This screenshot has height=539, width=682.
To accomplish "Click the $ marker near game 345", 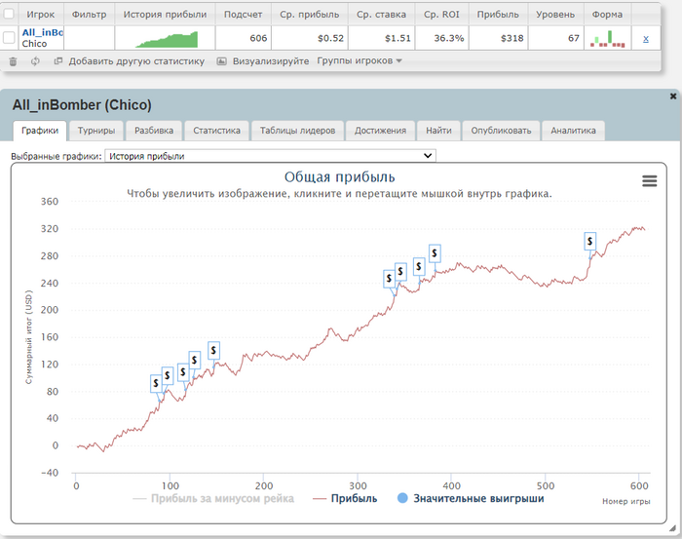I will [400, 272].
